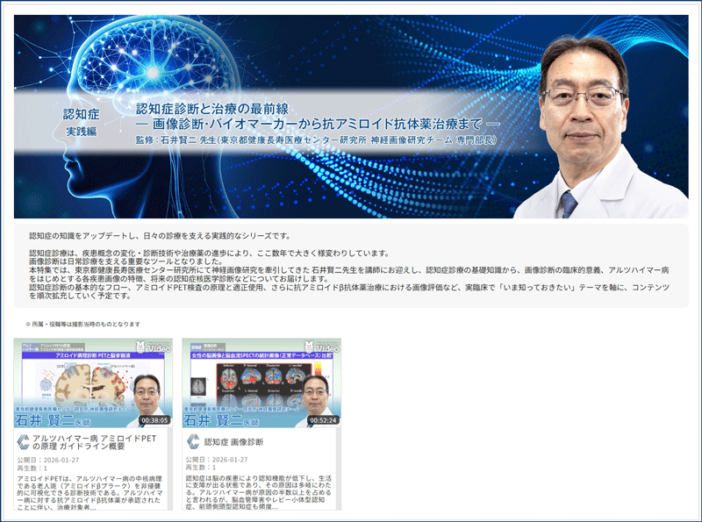The height and width of the screenshot is (522, 702).
Task: Click the banner headline 認知症診断と治療の最前線
Action: 215,109
